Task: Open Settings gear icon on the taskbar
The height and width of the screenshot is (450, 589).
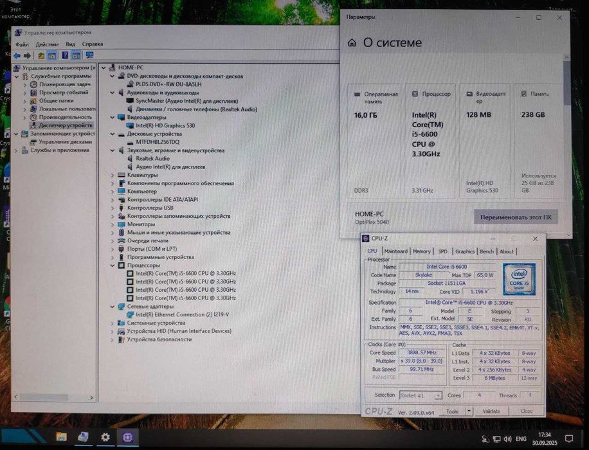Action: click(x=105, y=437)
